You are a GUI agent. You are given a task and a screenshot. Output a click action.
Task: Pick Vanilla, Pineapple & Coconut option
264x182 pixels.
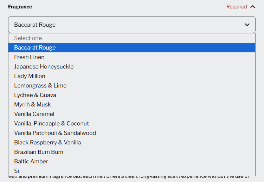click(51, 123)
